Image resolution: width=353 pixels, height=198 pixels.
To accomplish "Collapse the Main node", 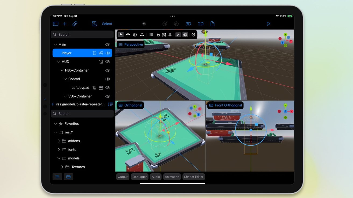I will [55, 45].
